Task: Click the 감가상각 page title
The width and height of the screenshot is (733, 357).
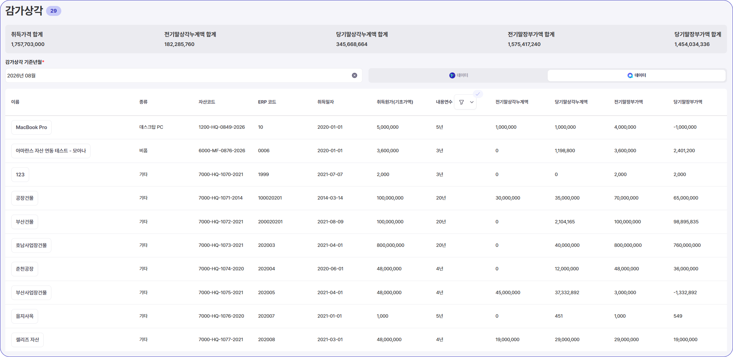Action: pyautogui.click(x=24, y=11)
